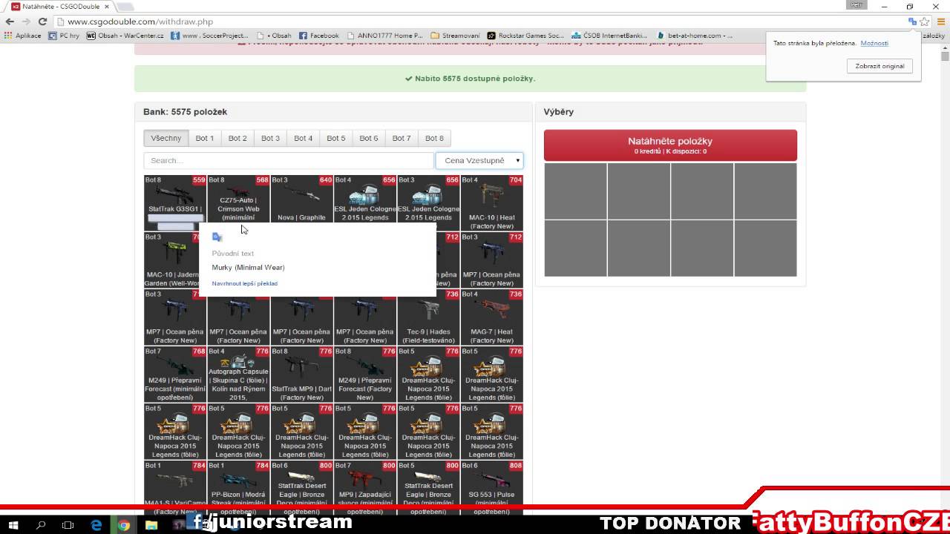This screenshot has height=534, width=950.
Task: Select the Tec-9 Hades item
Action: point(428,317)
